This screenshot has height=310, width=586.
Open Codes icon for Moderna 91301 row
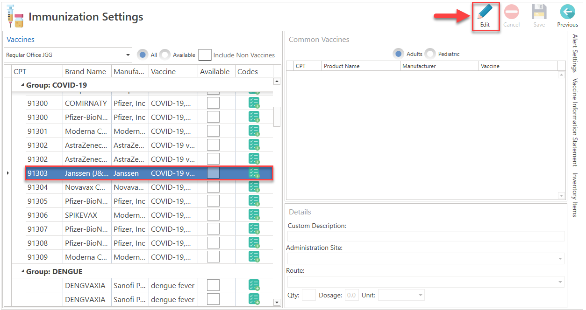[x=254, y=131]
